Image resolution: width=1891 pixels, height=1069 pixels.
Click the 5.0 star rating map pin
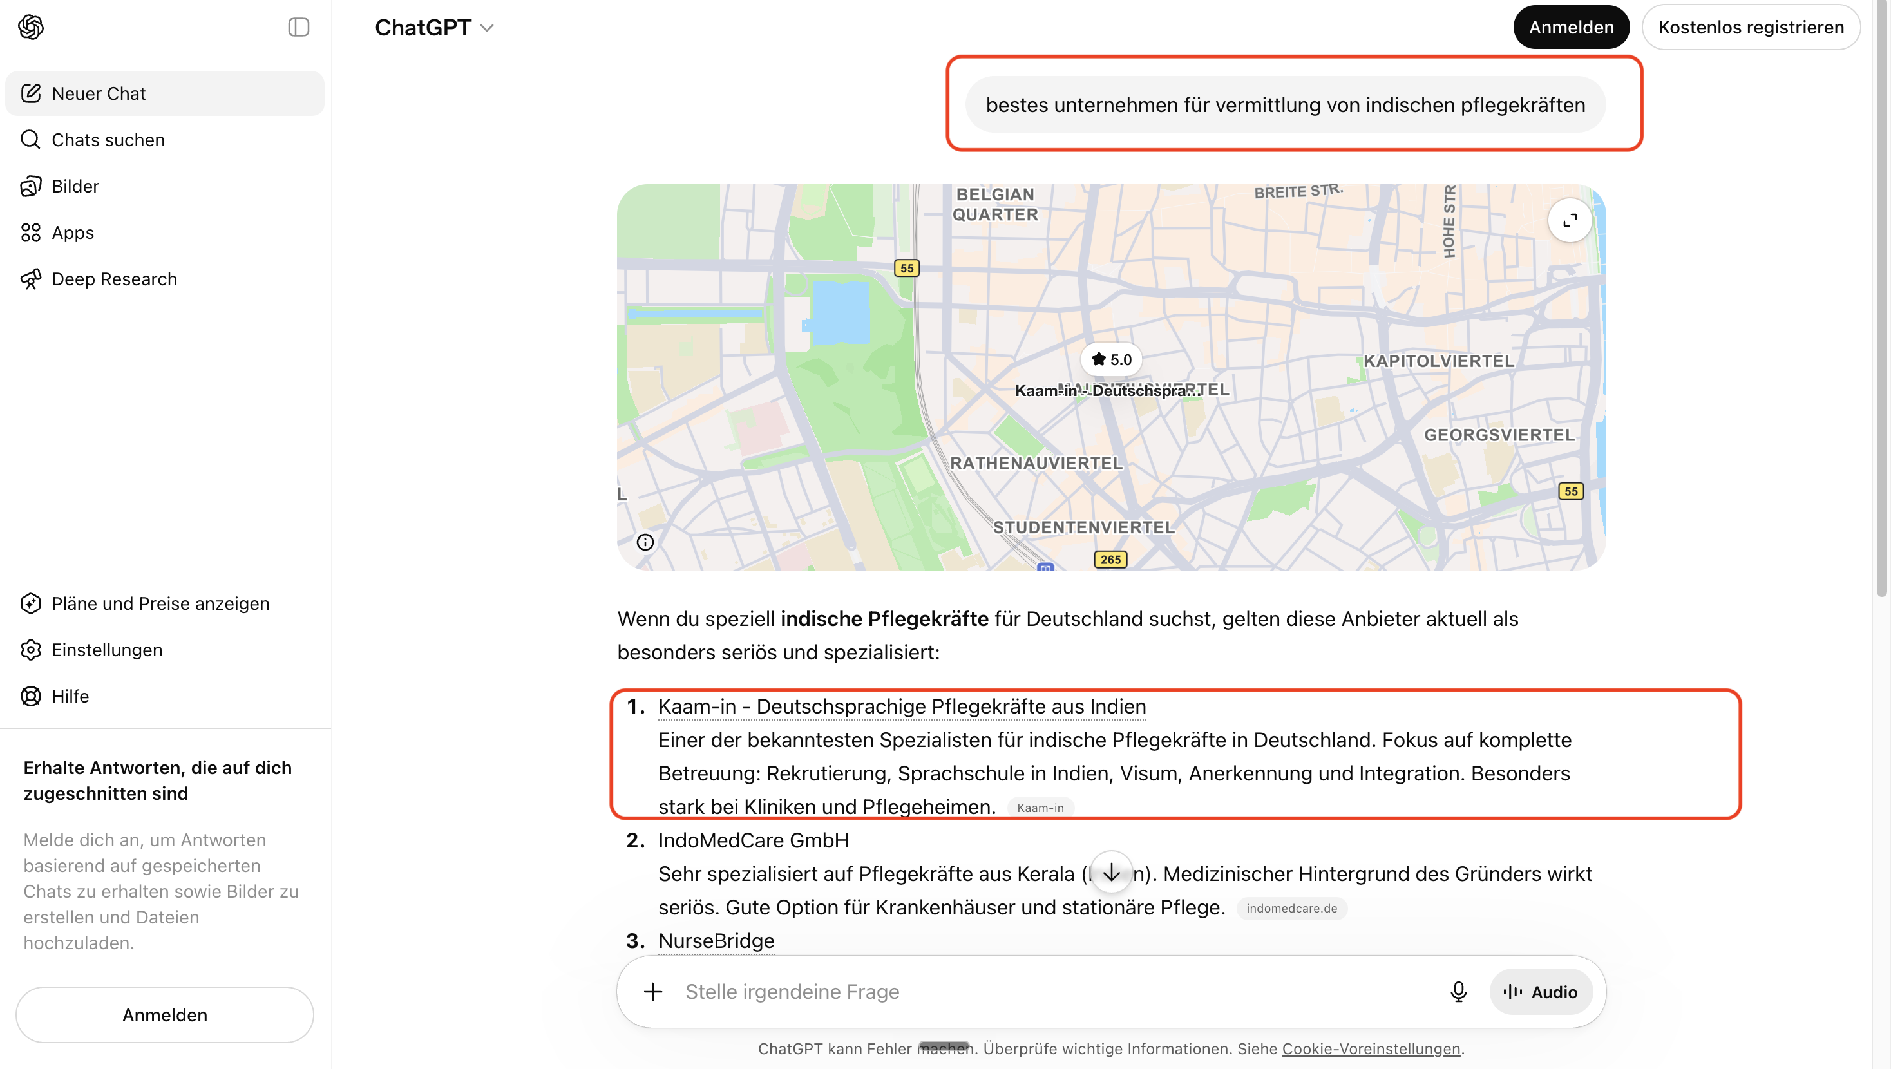coord(1112,360)
